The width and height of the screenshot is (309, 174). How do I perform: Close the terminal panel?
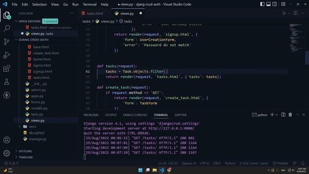pyautogui.click(x=304, y=115)
